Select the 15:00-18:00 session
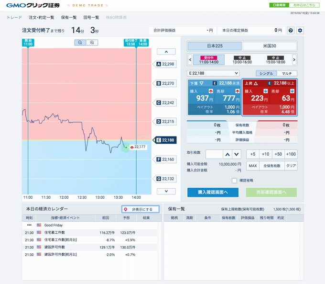 click(275, 60)
